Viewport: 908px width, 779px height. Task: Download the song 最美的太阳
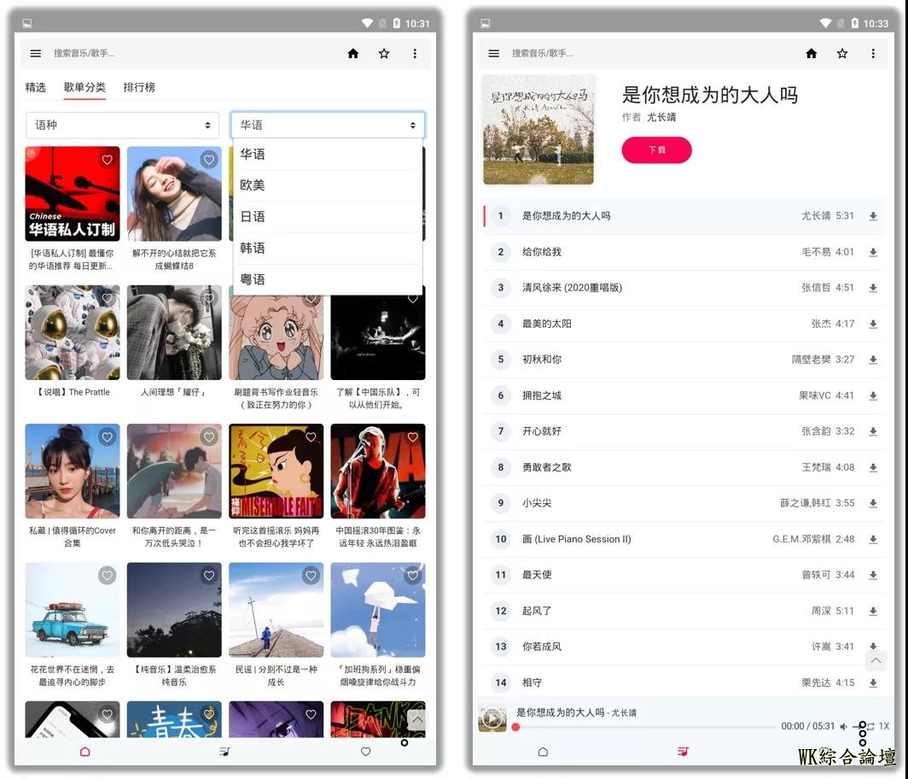click(x=873, y=324)
